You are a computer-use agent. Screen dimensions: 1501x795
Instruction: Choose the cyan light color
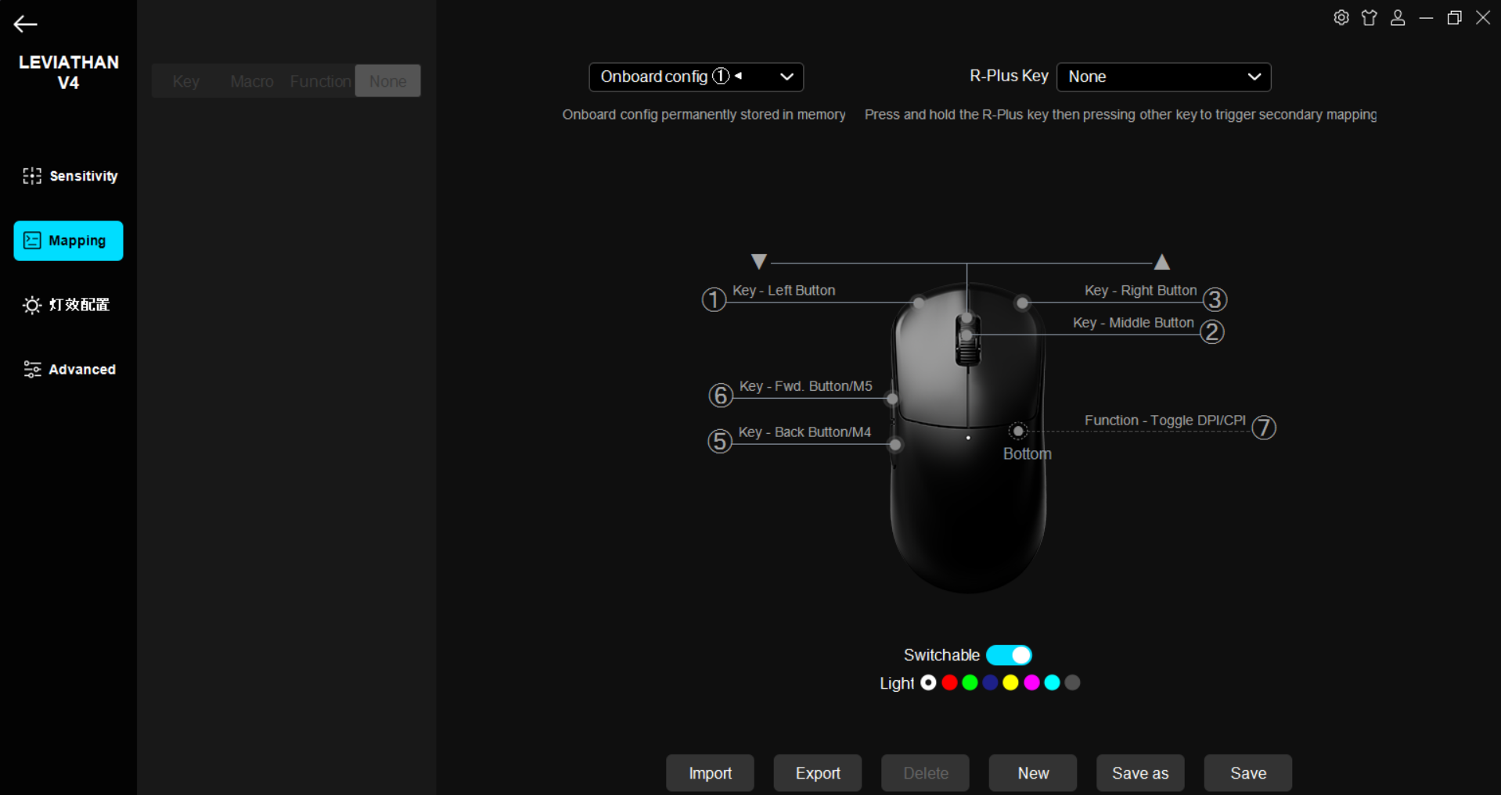[1052, 683]
